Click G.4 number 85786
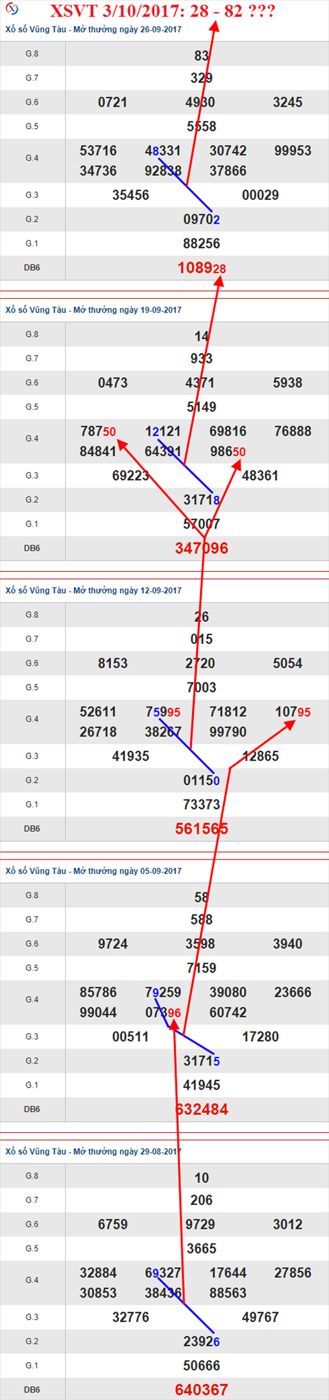Viewport: 329px width, 1400px height. click(98, 992)
